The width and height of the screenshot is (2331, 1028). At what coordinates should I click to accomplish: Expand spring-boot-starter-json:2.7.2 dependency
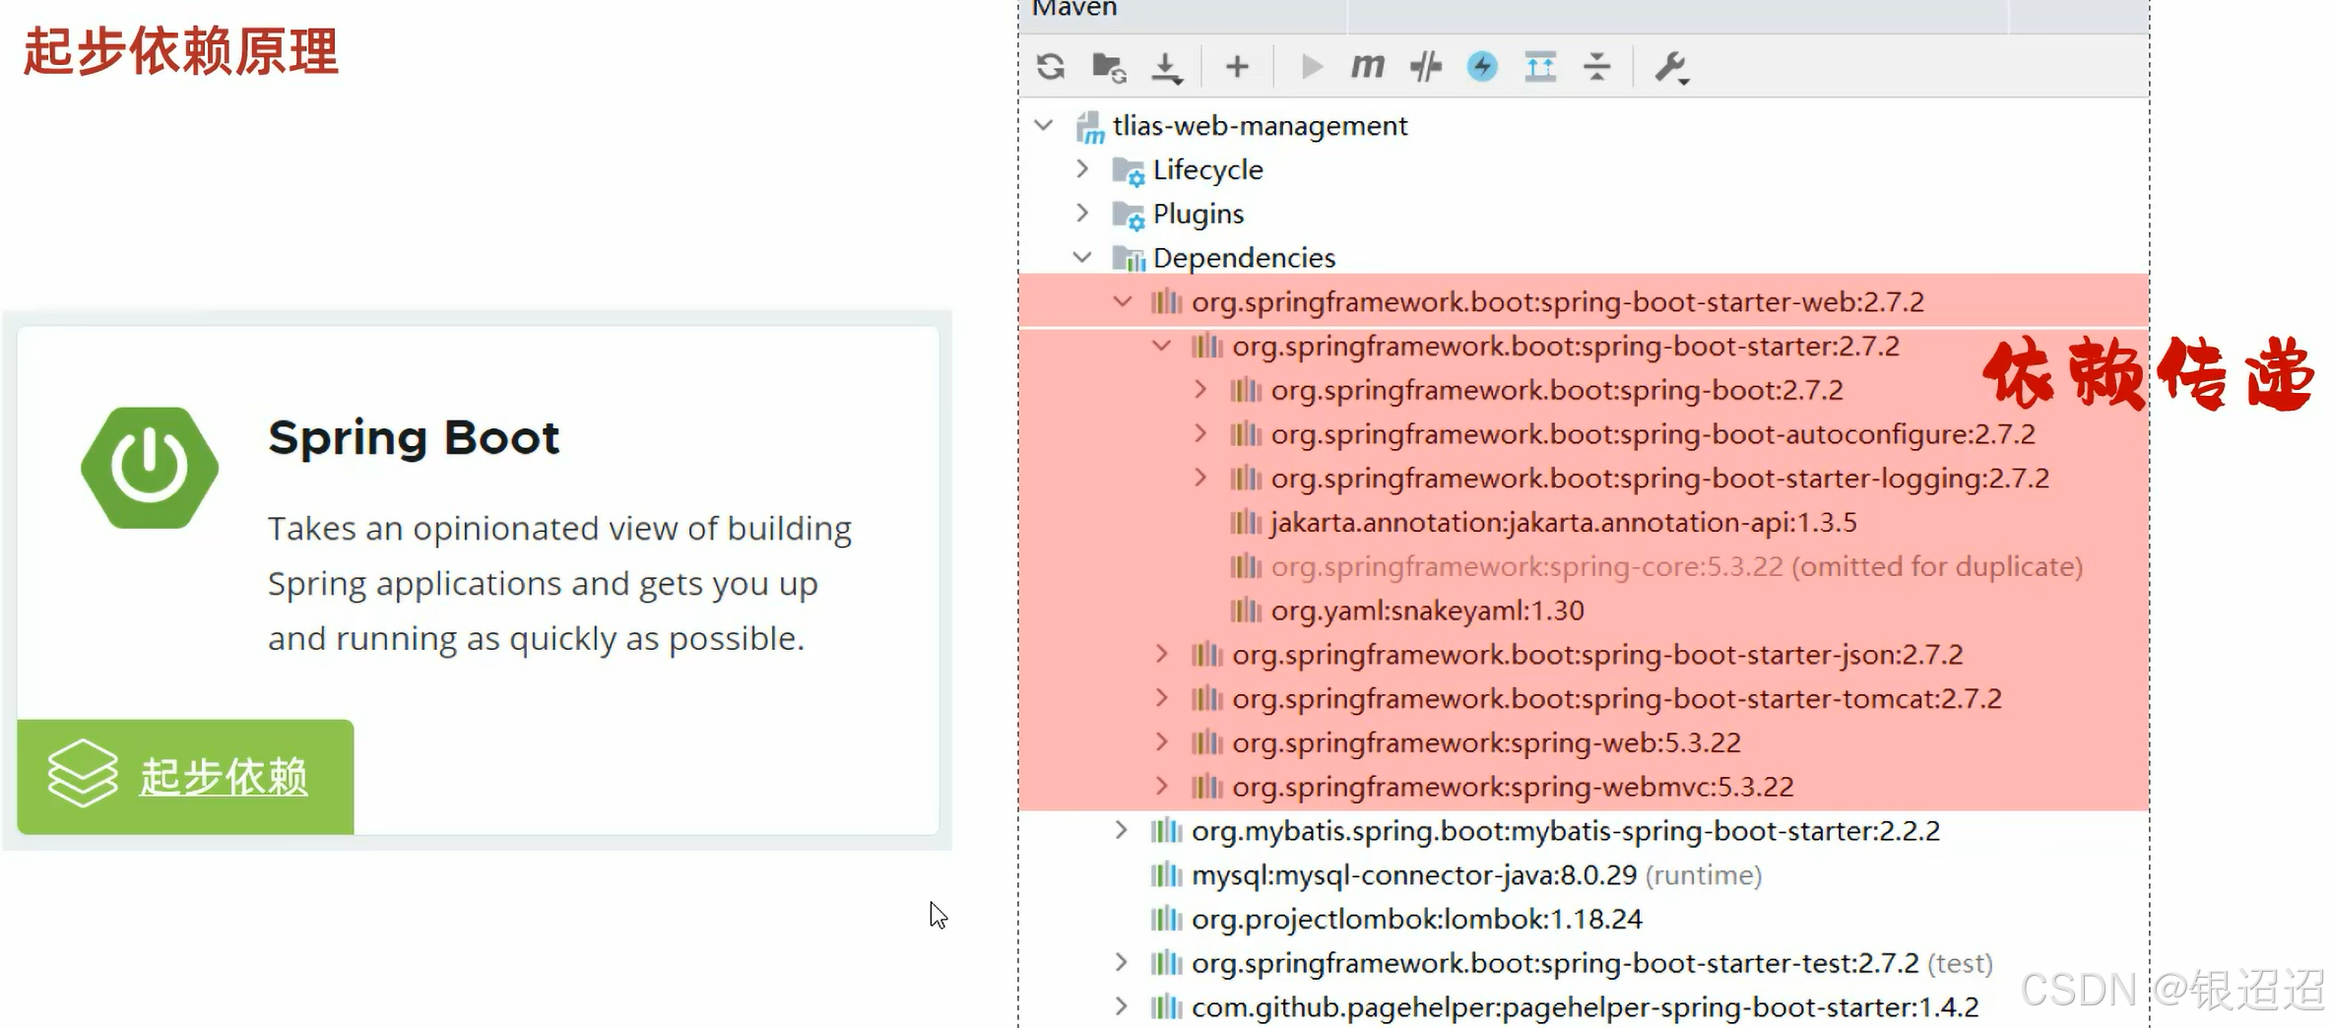[1162, 654]
